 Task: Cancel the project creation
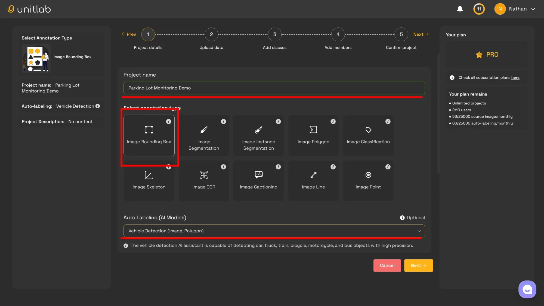pyautogui.click(x=387, y=265)
